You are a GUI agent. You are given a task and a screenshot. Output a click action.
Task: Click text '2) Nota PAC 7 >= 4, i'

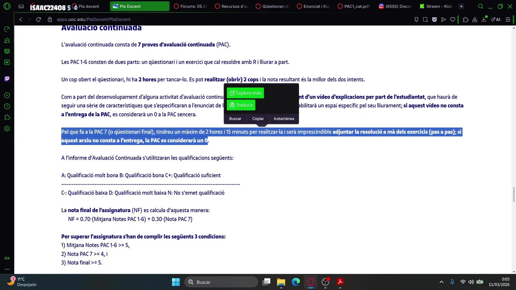point(84,254)
